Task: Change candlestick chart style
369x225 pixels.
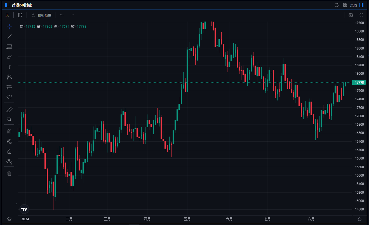Action: (20, 15)
